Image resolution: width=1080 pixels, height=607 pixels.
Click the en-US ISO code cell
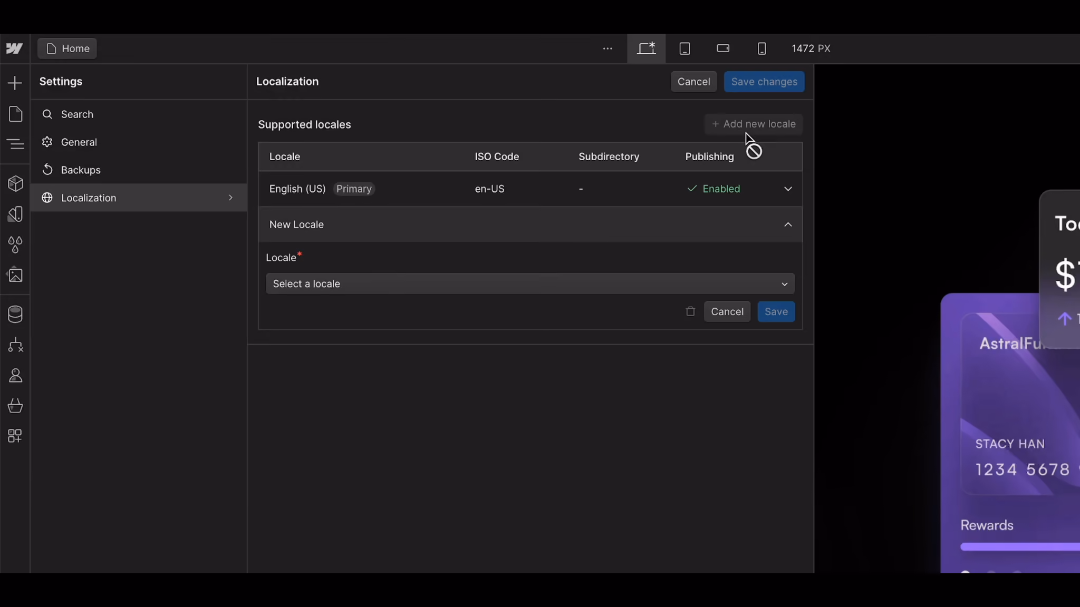click(489, 189)
